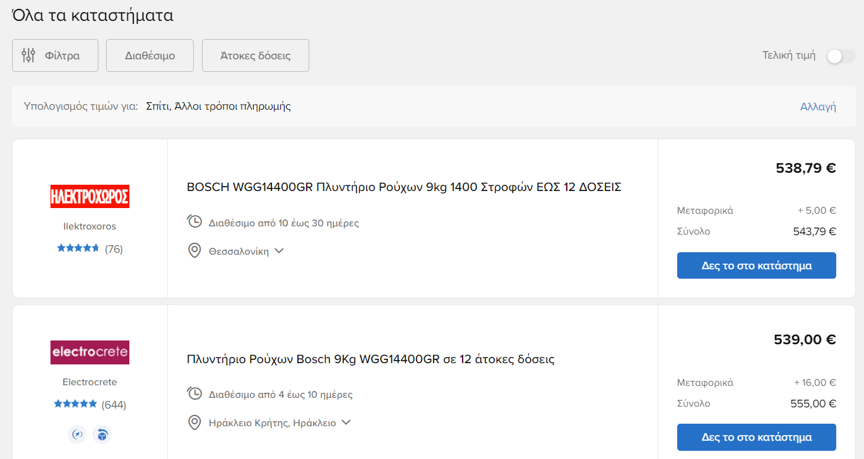
Task: Click the Όλα τα καταστήματα heading
Action: pos(93,16)
